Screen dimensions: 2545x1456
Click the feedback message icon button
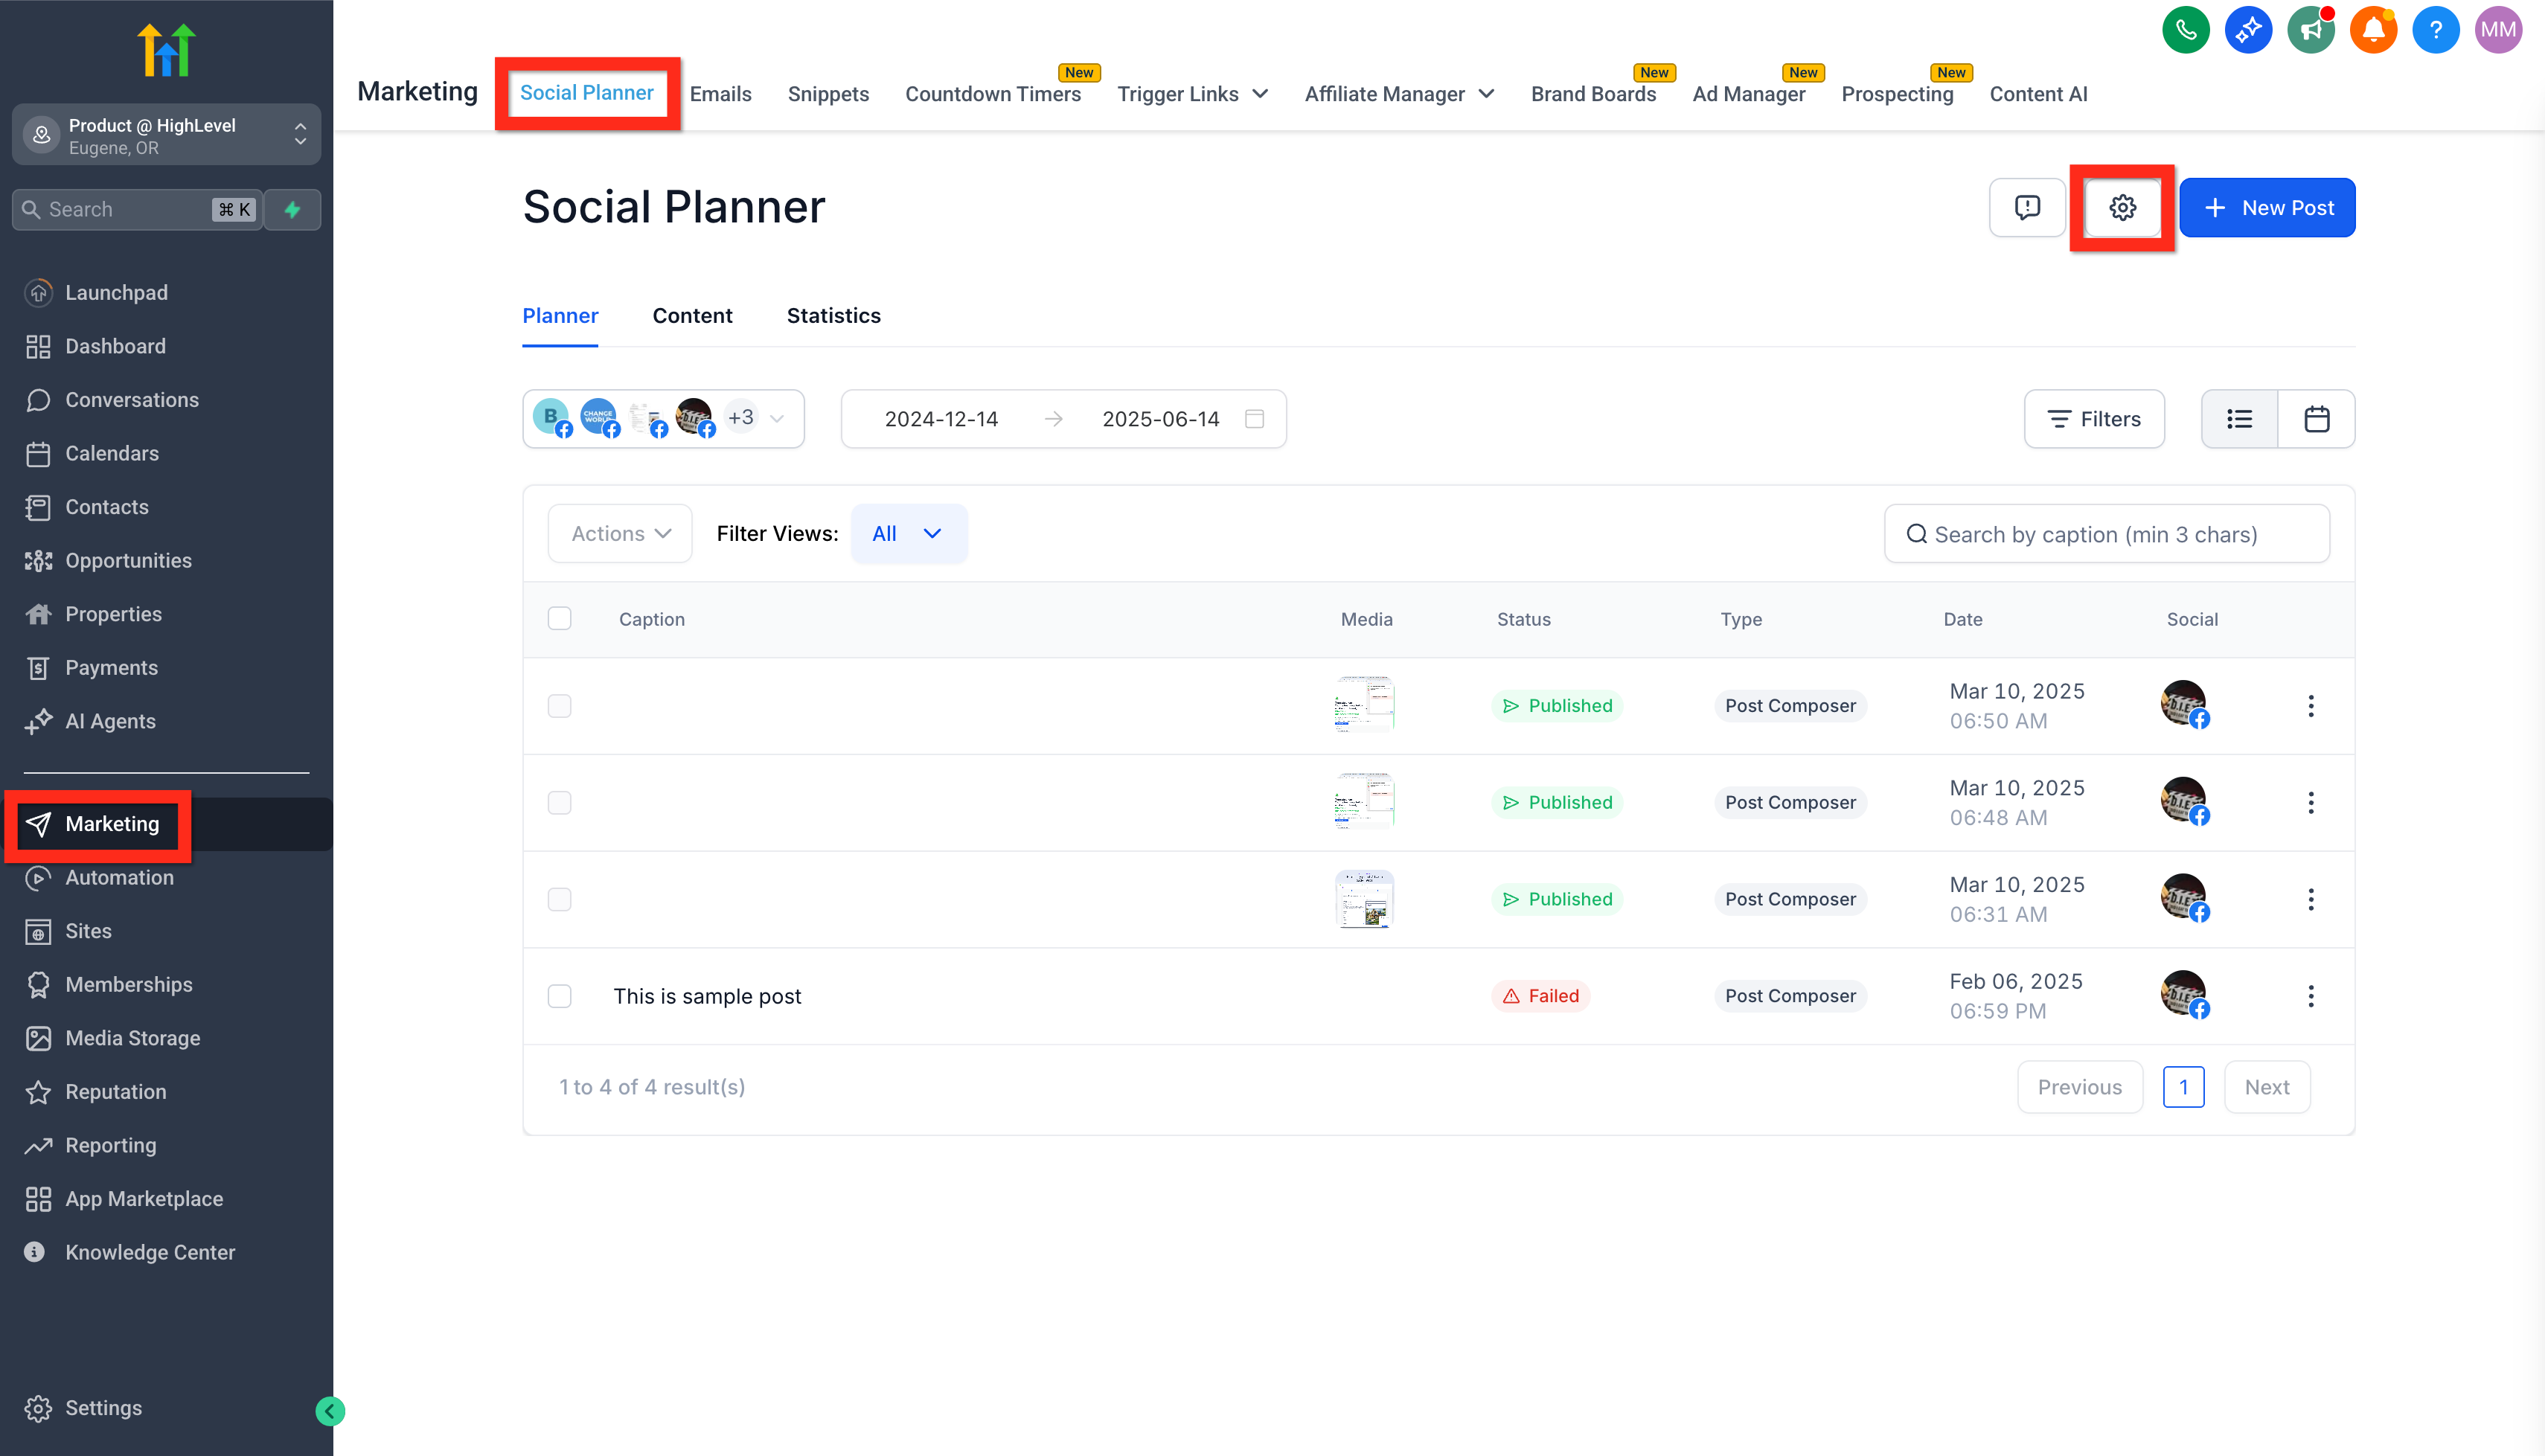(2027, 208)
